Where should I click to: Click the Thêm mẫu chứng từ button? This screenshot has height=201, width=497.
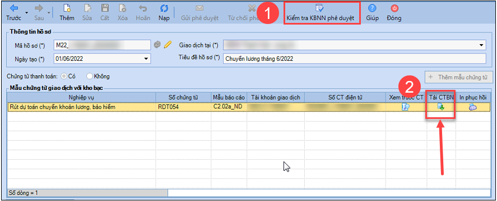[x=459, y=77]
